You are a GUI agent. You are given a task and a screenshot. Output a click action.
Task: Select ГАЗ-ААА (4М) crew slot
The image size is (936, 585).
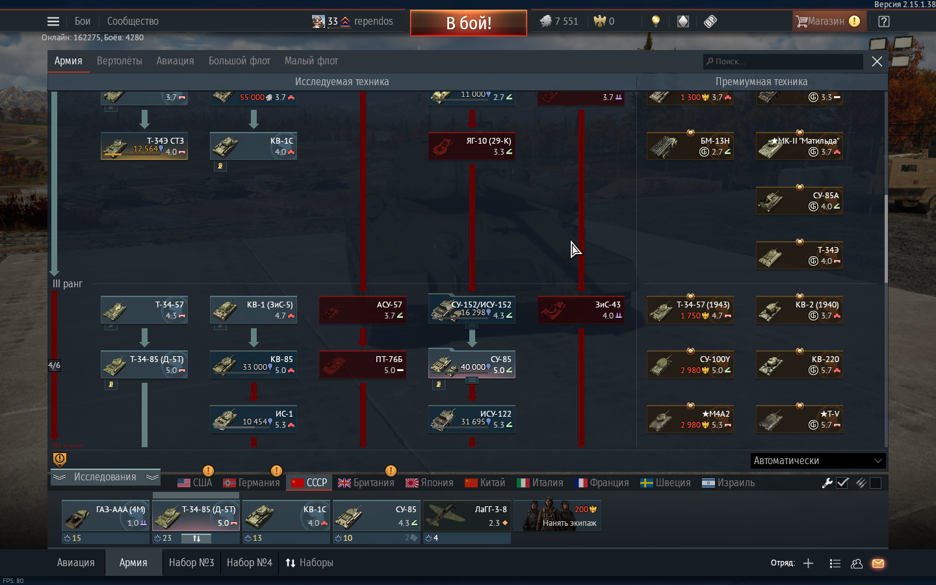105,515
